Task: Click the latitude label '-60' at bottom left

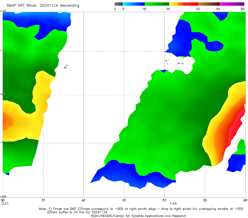Action: coord(3,197)
